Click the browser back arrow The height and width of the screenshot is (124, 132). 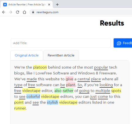[4, 12]
